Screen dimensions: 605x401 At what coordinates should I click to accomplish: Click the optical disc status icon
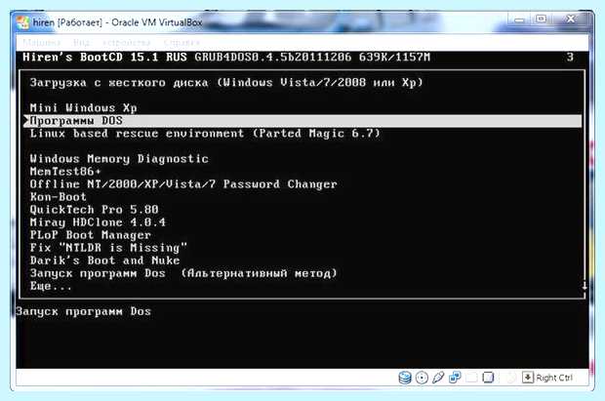(422, 377)
